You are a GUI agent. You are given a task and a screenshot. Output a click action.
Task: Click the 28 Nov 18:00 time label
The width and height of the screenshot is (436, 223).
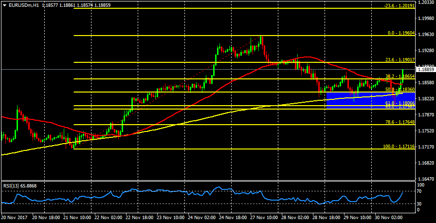[x=326, y=219]
